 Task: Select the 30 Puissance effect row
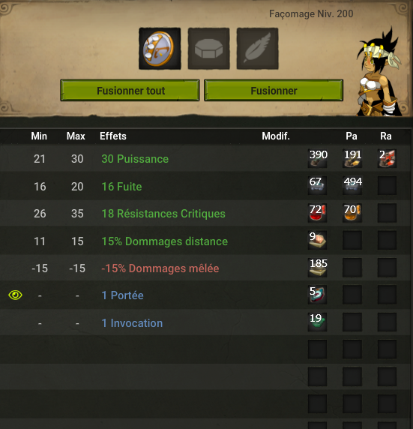(x=207, y=158)
